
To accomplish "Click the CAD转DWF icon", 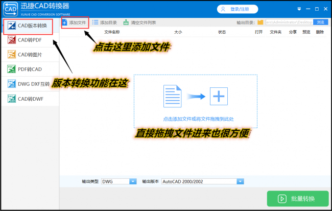I will coord(11,99).
